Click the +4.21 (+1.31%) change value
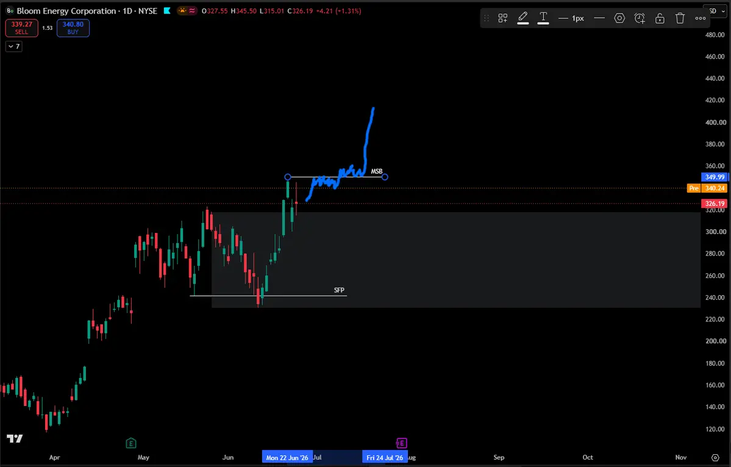 [338, 11]
